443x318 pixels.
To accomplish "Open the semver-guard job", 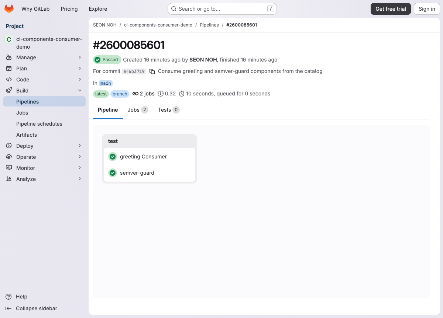I will [150, 173].
